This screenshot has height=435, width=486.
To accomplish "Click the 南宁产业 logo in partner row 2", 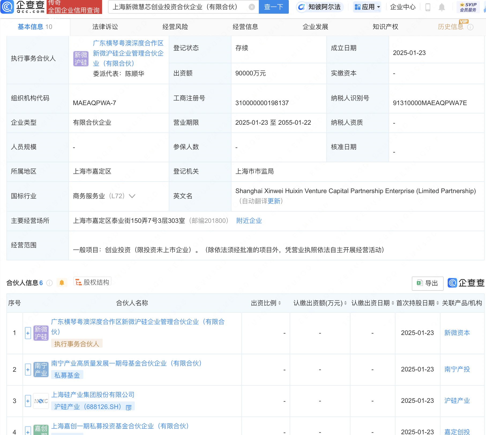I will (41, 370).
